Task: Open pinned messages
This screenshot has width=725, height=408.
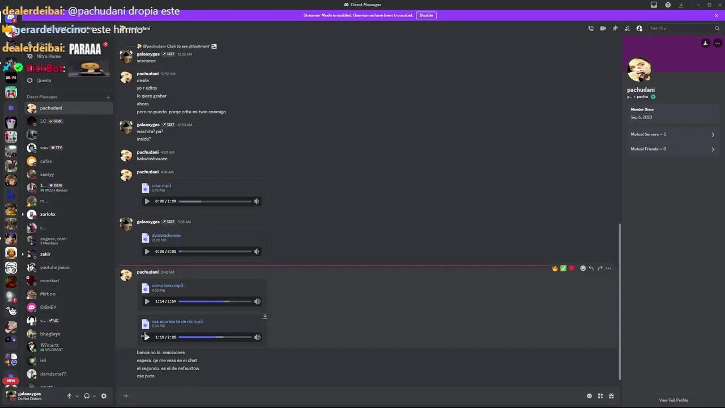Action: coord(615,28)
